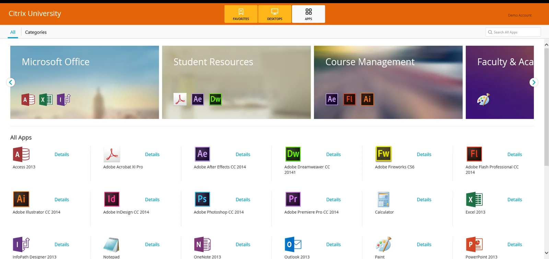Open the Excel 2013 app icon
Image resolution: width=549 pixels, height=259 pixels.
click(474, 199)
